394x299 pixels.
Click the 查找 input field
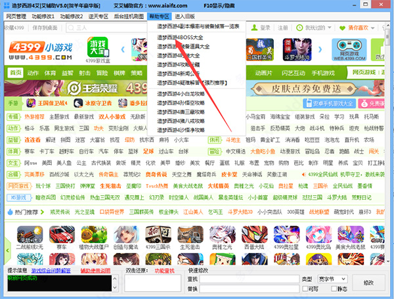pos(250,279)
